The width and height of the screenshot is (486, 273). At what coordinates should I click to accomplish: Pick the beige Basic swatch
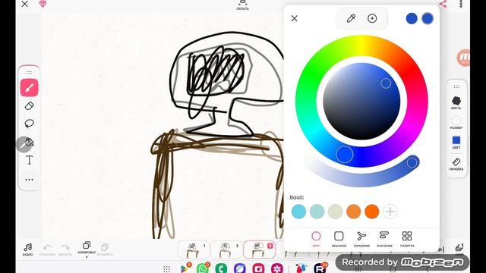(336, 212)
